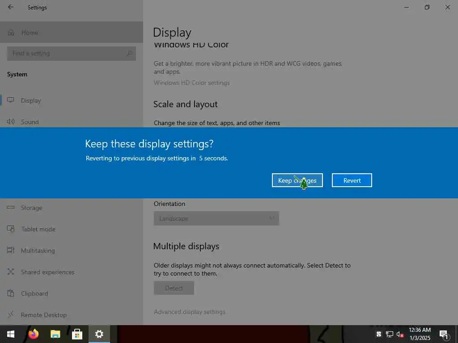
Task: Click the Shared experiences icon
Action: pos(11,272)
